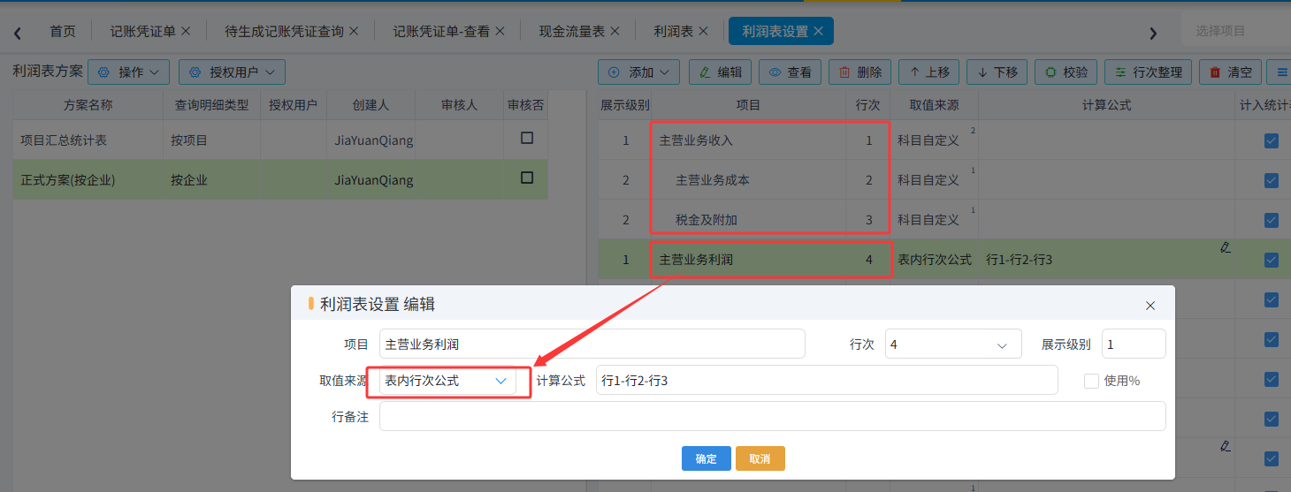This screenshot has height=492, width=1291.
Task: Switch to the 记账凭证单 tab
Action: [x=142, y=31]
